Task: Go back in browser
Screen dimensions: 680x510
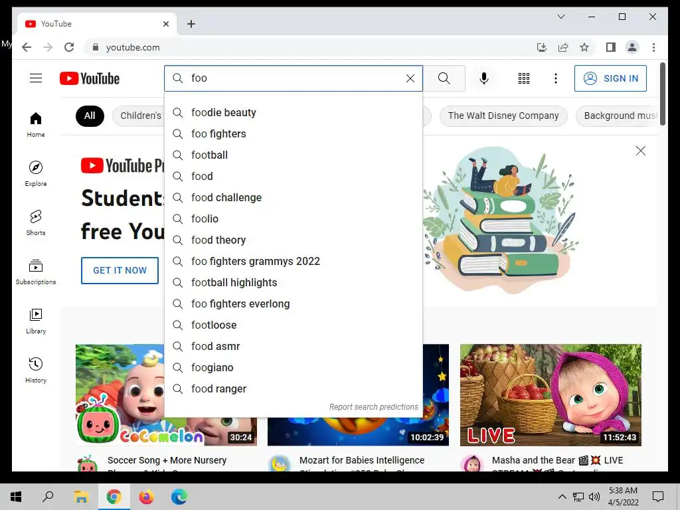Action: (27, 47)
